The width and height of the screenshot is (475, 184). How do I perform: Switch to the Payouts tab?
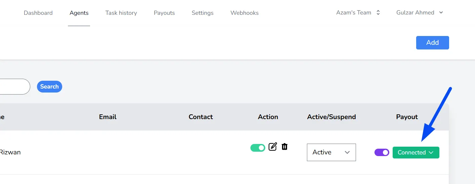(x=164, y=13)
